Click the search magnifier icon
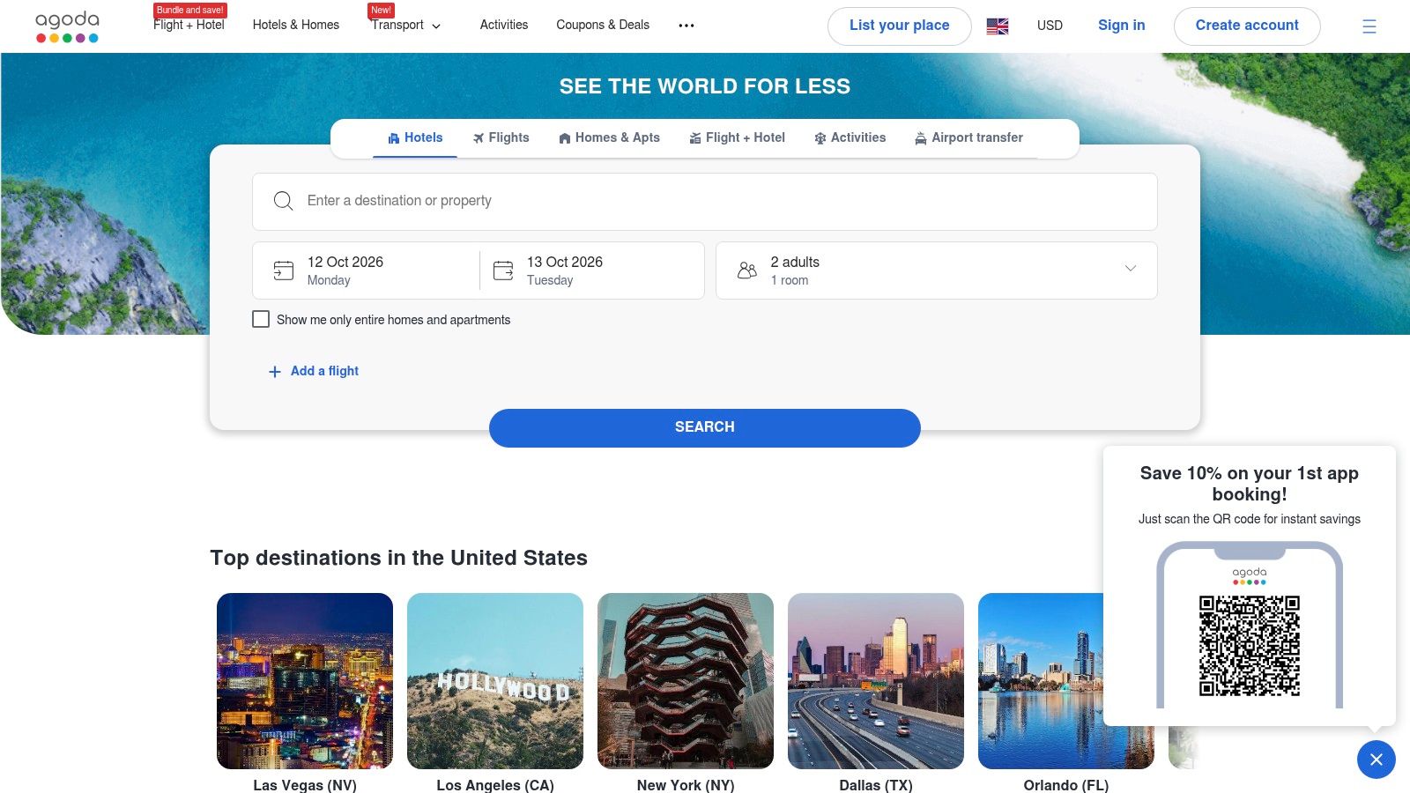The height and width of the screenshot is (793, 1410). pyautogui.click(x=283, y=201)
